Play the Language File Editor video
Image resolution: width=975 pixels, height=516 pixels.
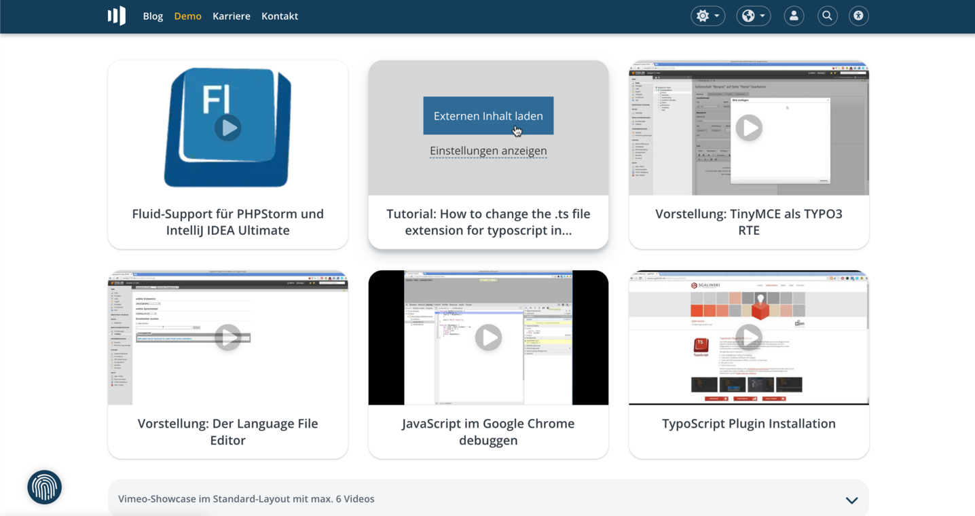coord(227,337)
